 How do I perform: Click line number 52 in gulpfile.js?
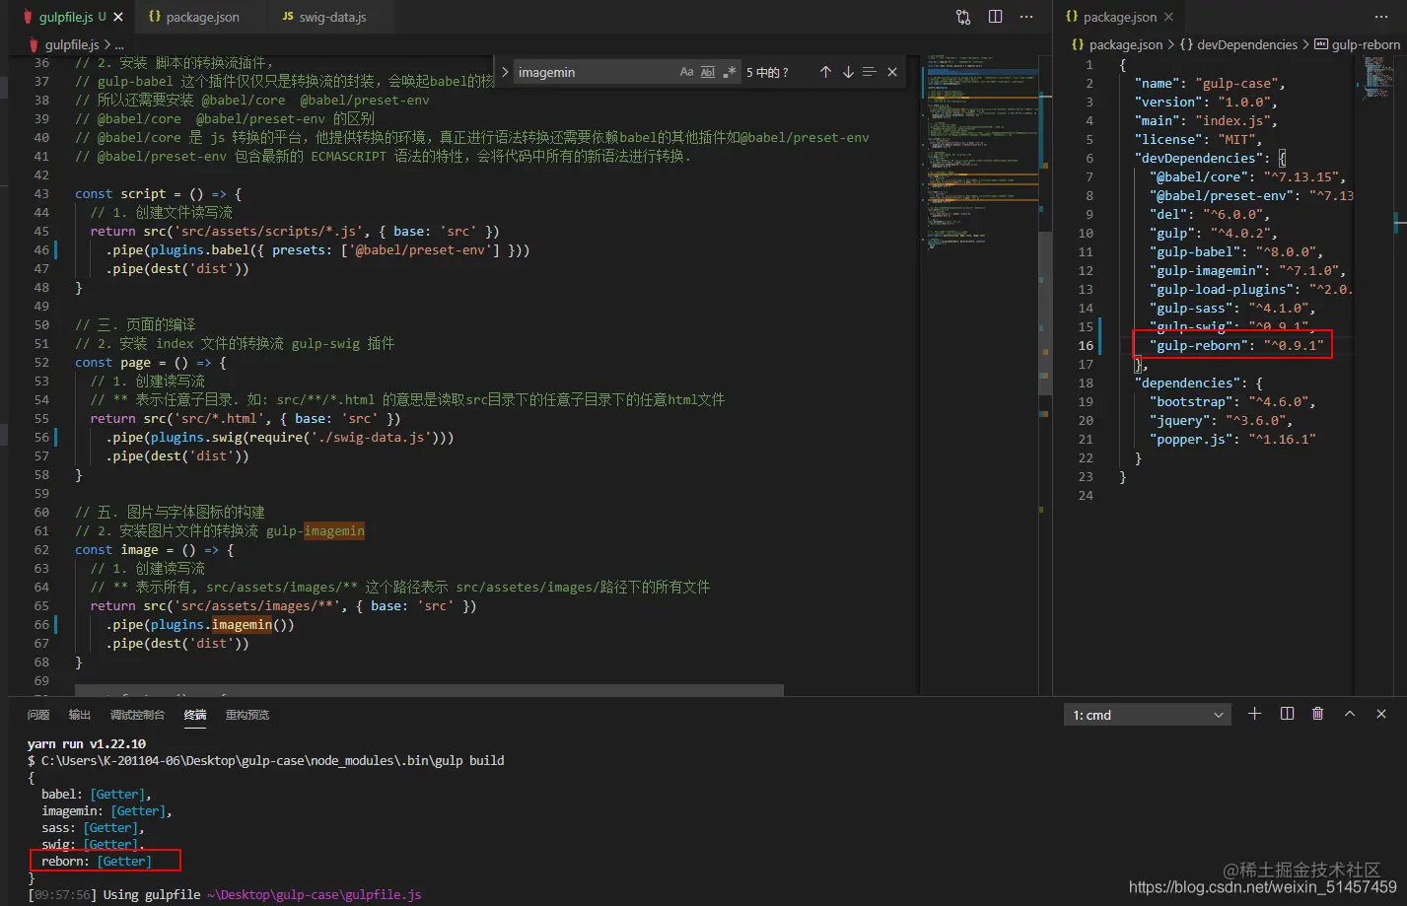pyautogui.click(x=41, y=363)
